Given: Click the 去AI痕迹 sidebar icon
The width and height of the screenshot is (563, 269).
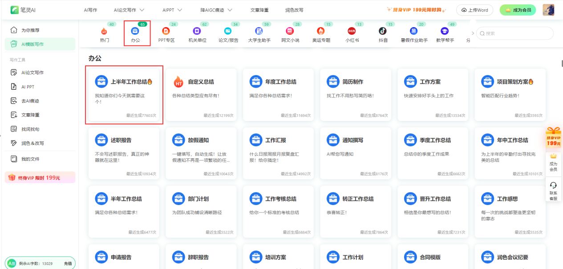Looking at the screenshot, I should point(13,101).
